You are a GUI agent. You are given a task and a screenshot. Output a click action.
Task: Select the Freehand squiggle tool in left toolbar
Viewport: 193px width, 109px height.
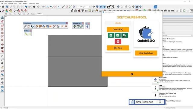click(2, 26)
